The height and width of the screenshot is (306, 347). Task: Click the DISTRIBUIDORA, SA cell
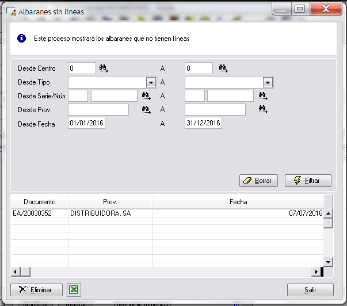point(110,213)
